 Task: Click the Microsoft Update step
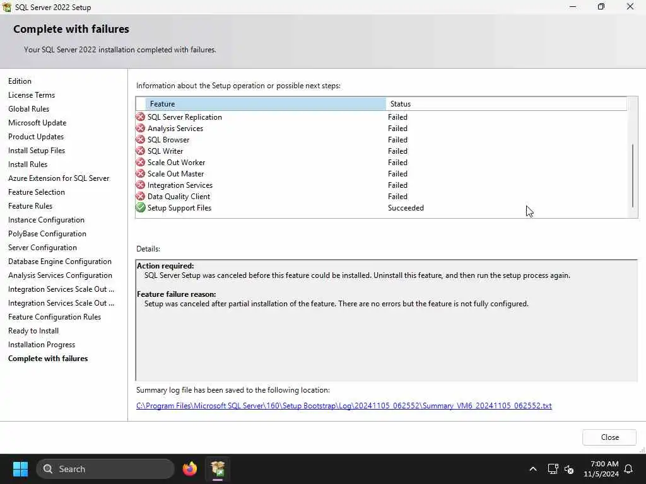37,123
